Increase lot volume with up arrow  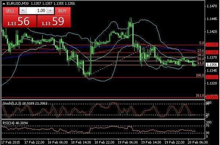[x=50, y=11]
